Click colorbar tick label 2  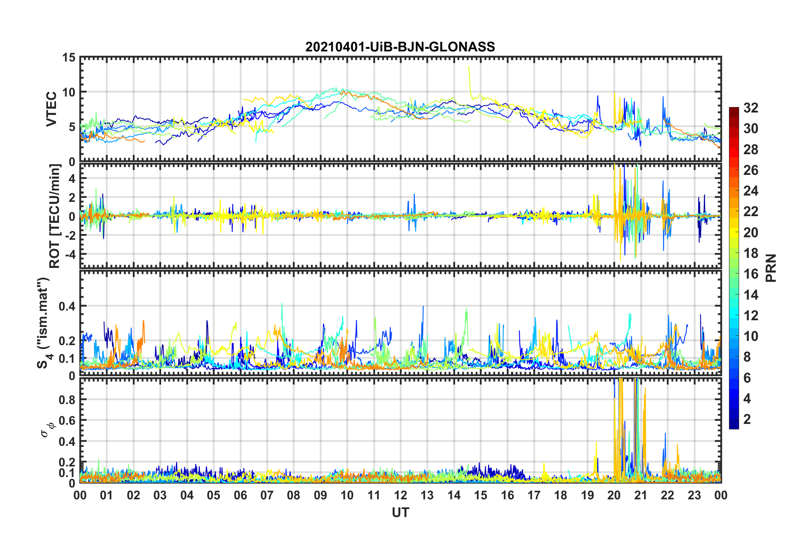click(747, 419)
